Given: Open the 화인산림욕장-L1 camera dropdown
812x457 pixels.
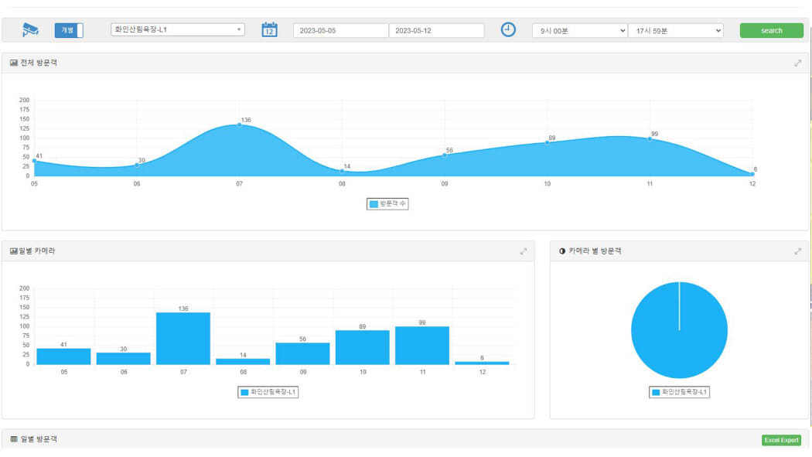Looking at the screenshot, I should (x=178, y=30).
